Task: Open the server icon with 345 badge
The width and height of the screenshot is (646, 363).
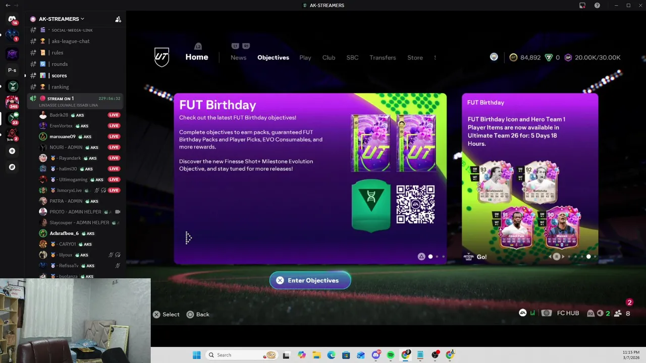Action: [12, 102]
